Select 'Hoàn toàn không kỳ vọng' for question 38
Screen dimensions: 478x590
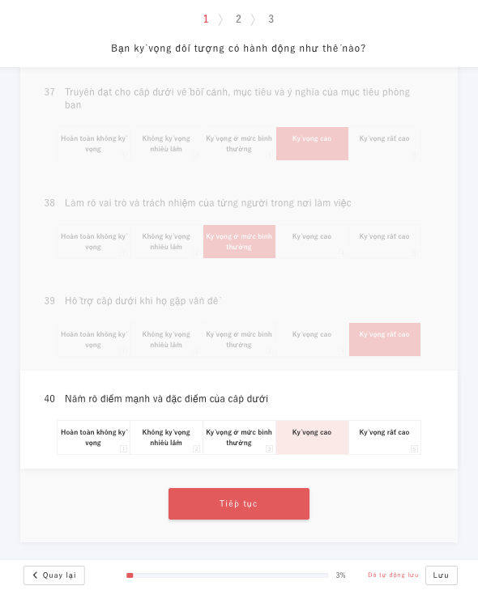coord(93,241)
